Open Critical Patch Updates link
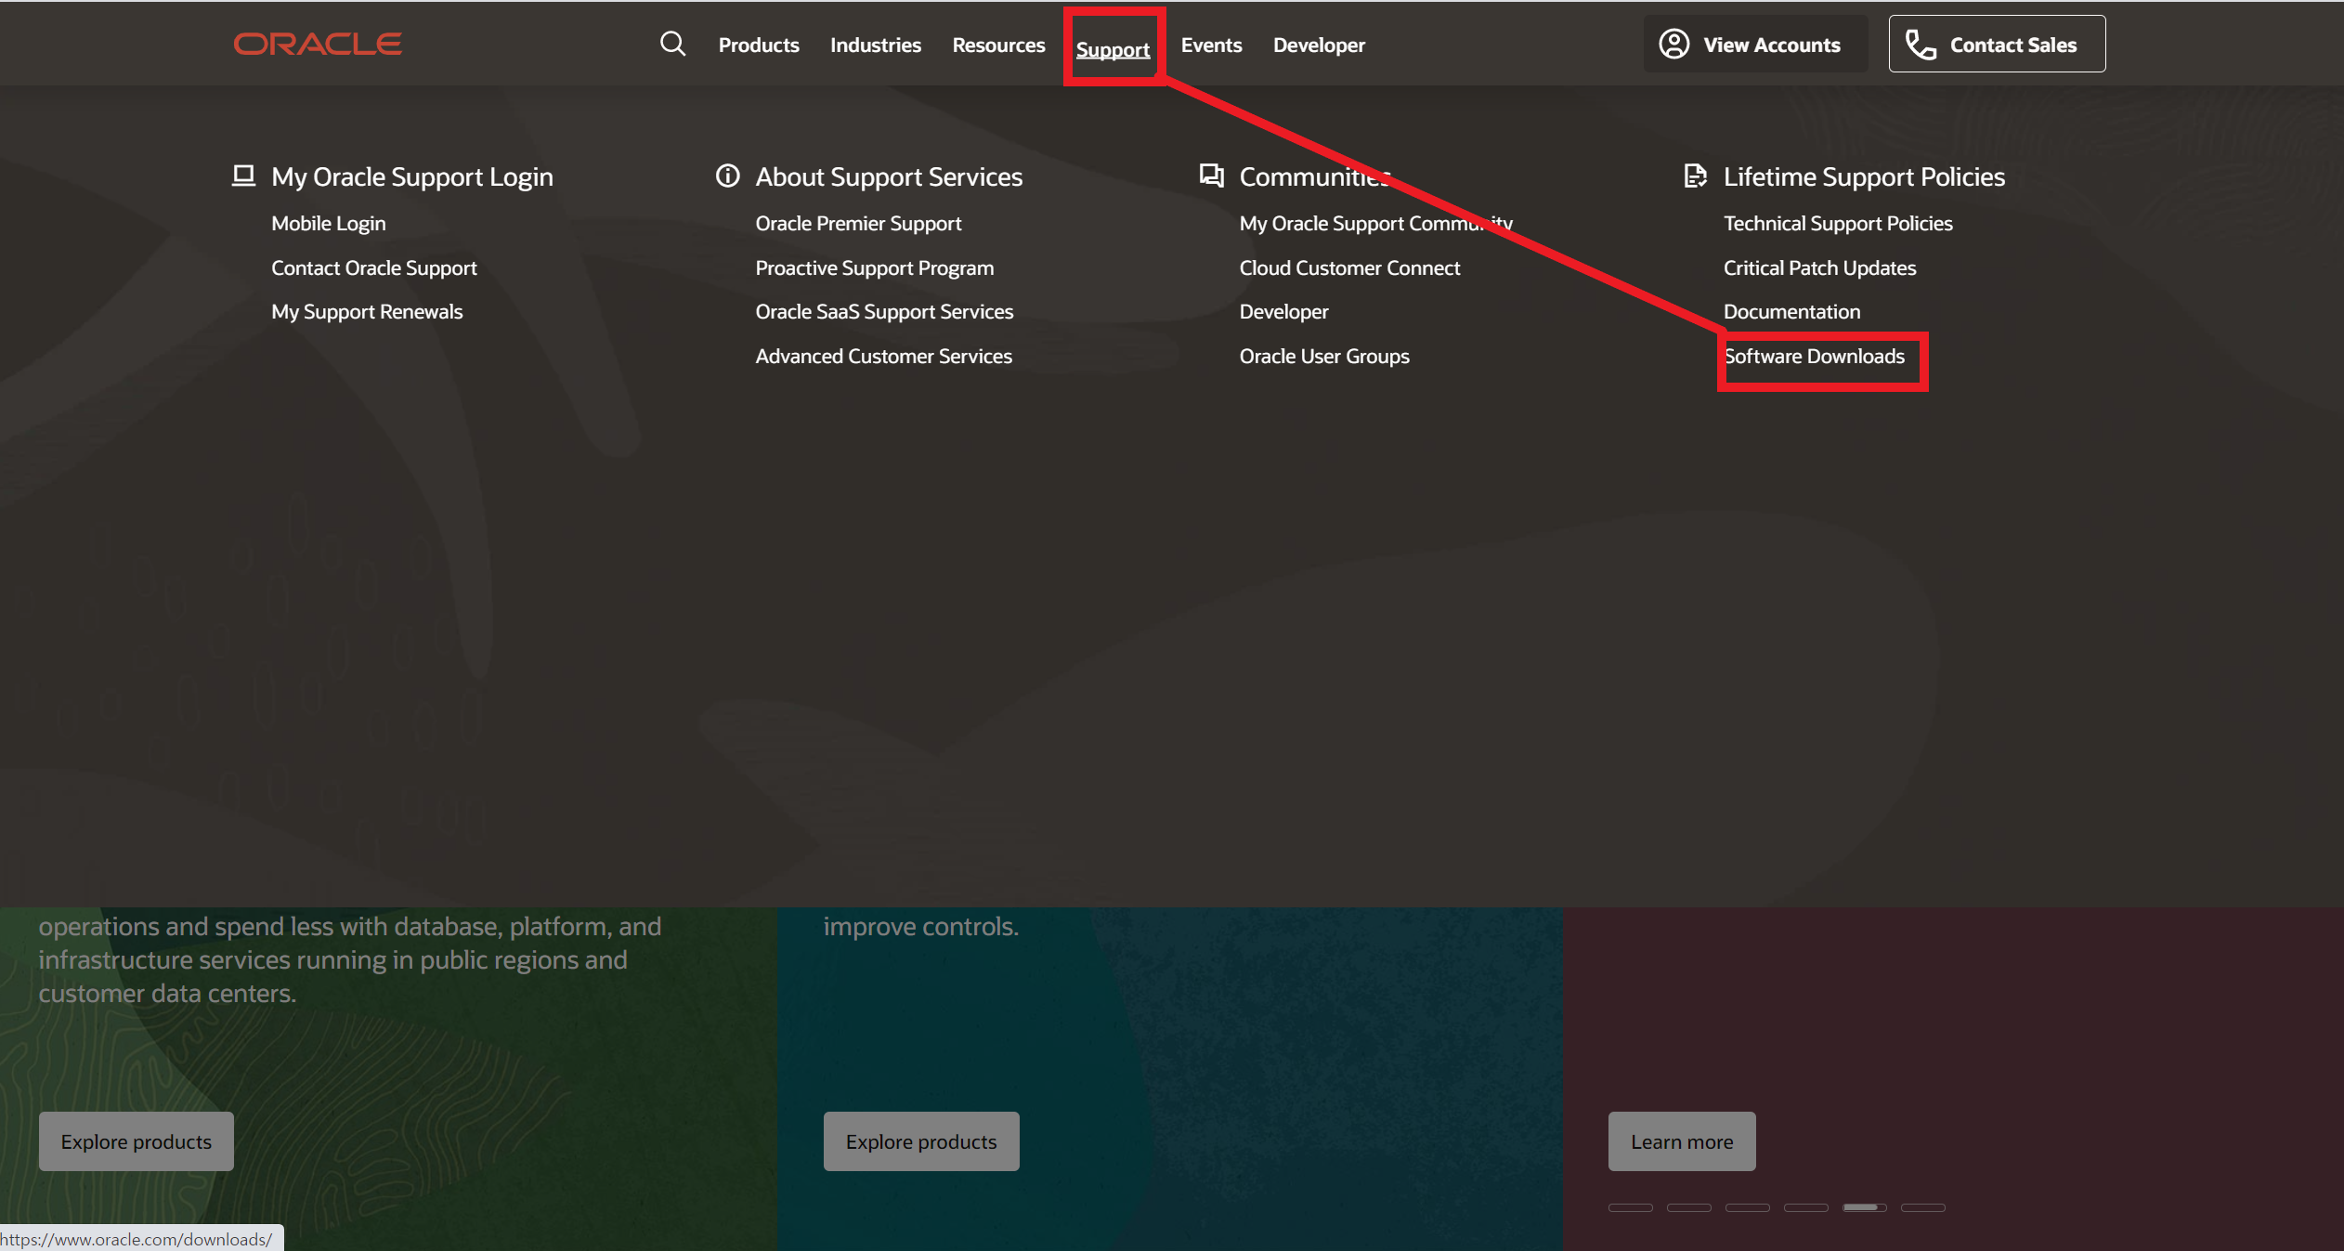 click(x=1819, y=267)
